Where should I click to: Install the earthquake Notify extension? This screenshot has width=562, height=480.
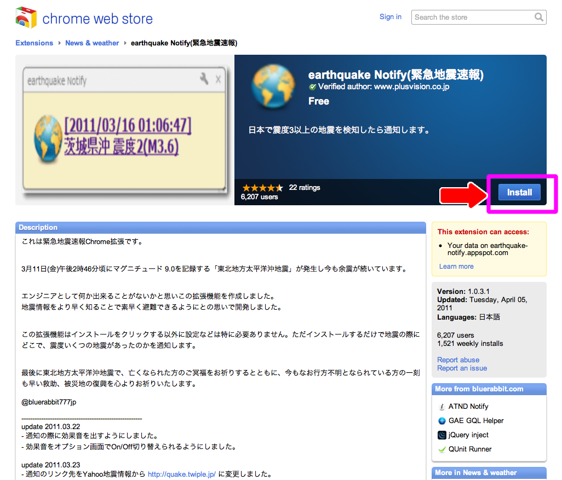pyautogui.click(x=519, y=192)
